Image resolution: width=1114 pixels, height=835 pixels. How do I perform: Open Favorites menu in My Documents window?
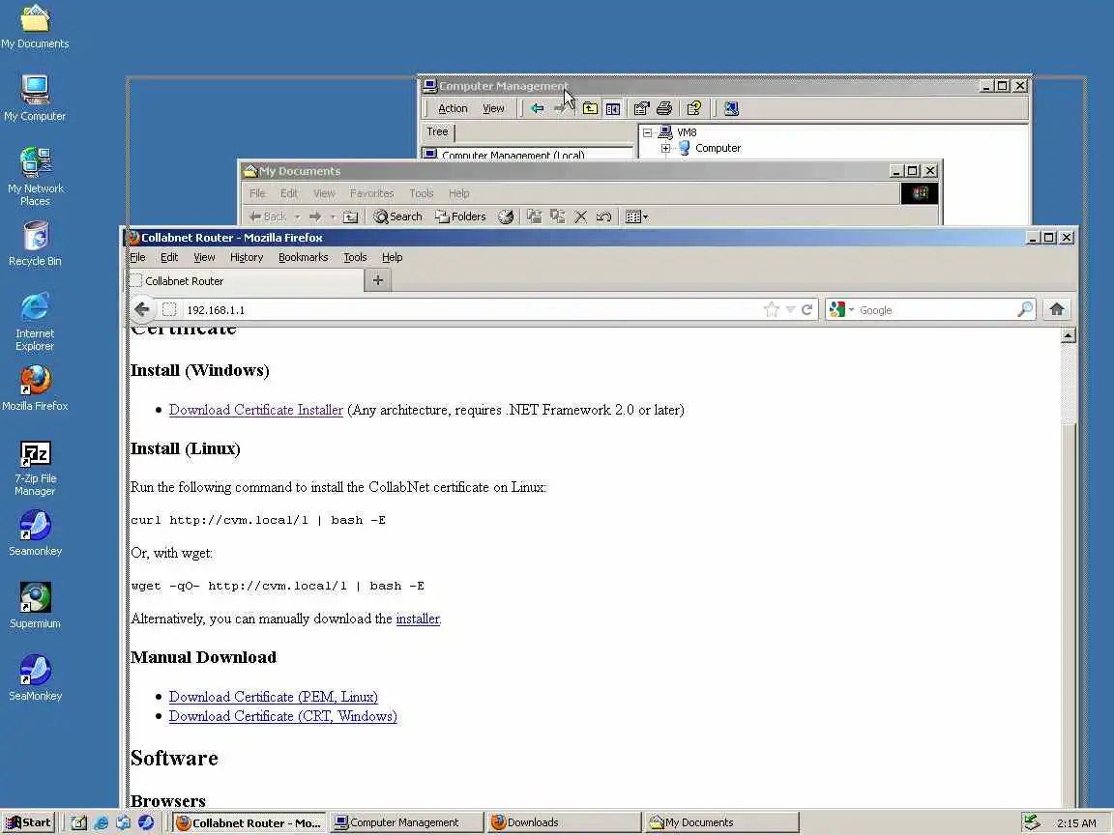pos(371,193)
